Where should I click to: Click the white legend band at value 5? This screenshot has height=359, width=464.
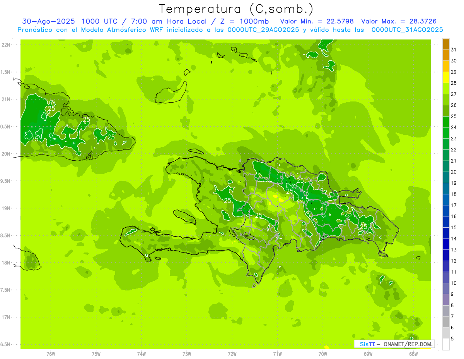tap(446, 344)
